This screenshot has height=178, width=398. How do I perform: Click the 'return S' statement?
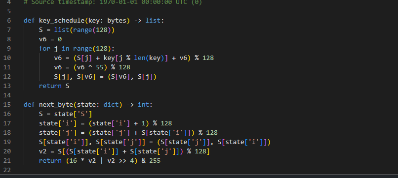click(x=54, y=86)
